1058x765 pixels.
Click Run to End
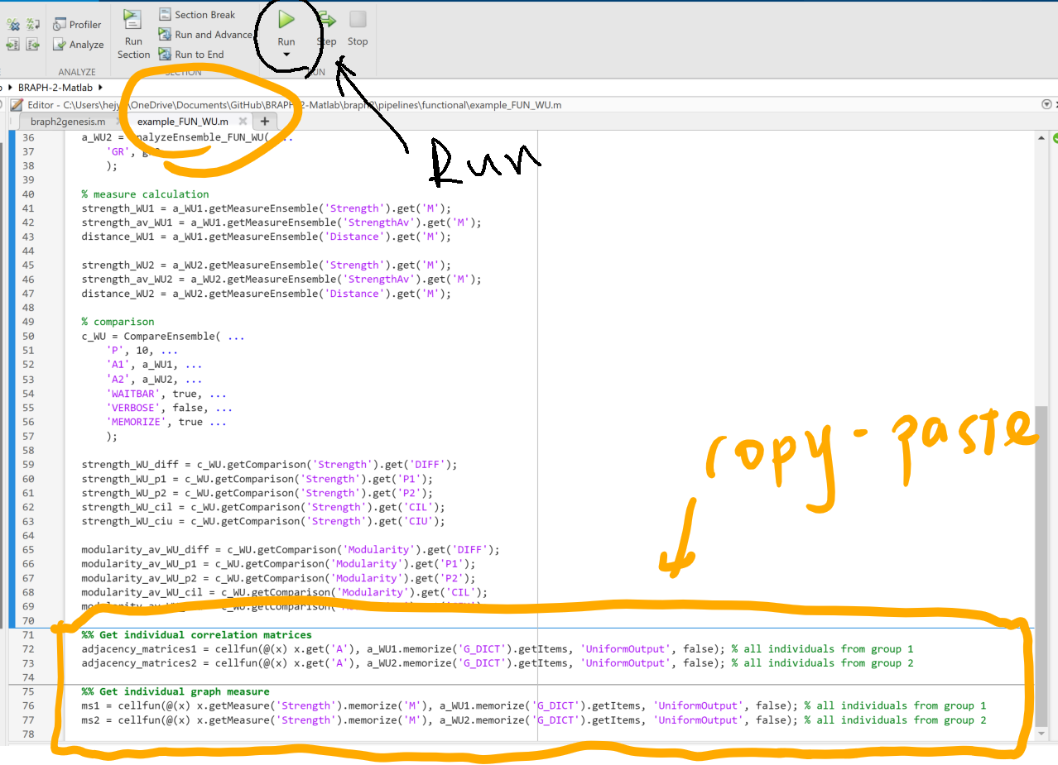tap(190, 55)
